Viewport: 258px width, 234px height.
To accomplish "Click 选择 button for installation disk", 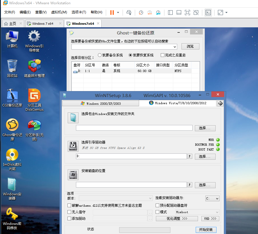I will click(x=205, y=185).
